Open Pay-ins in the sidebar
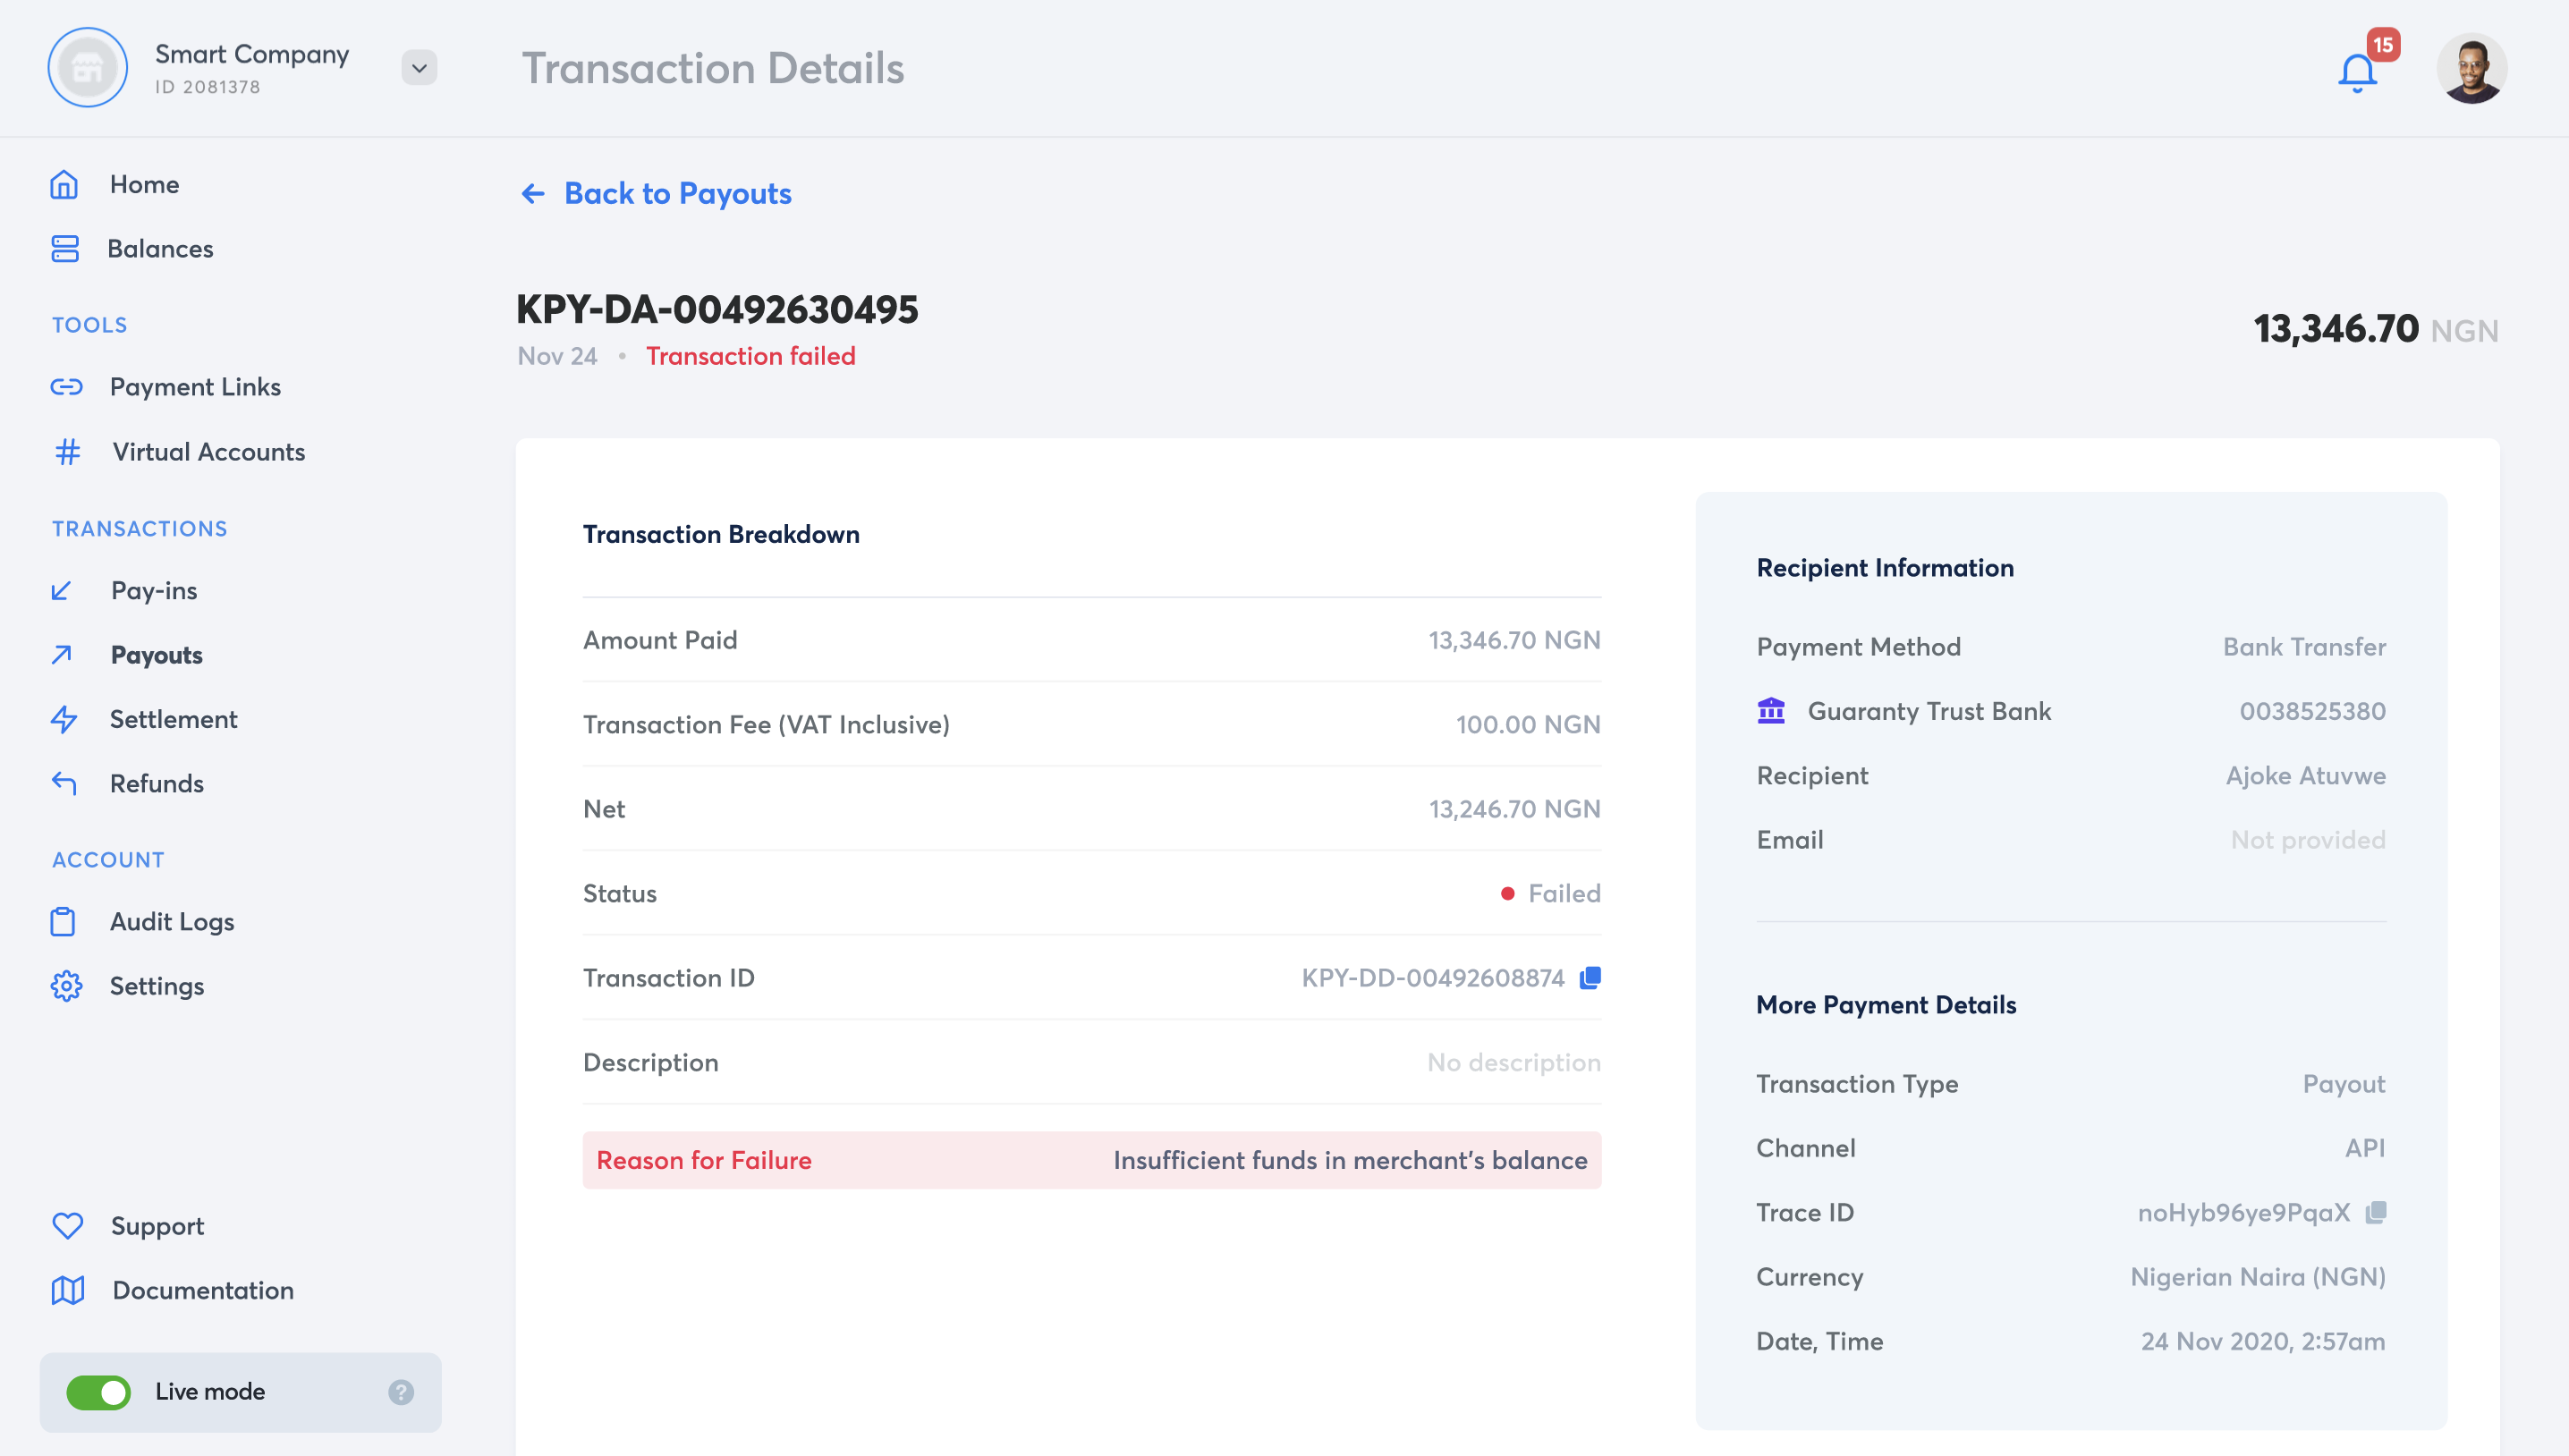2569x1456 pixels. tap(153, 591)
